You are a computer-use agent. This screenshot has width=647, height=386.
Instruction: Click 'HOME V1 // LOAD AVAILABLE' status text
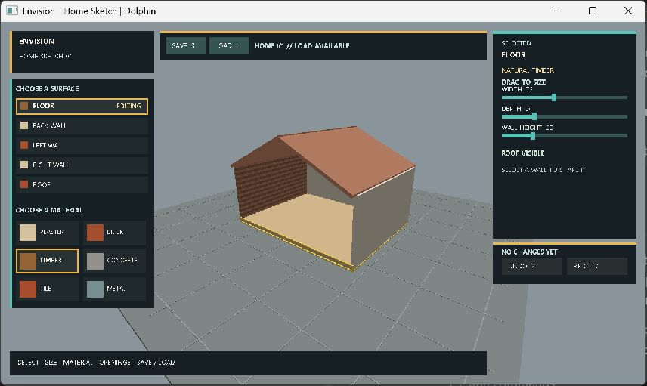coord(302,46)
